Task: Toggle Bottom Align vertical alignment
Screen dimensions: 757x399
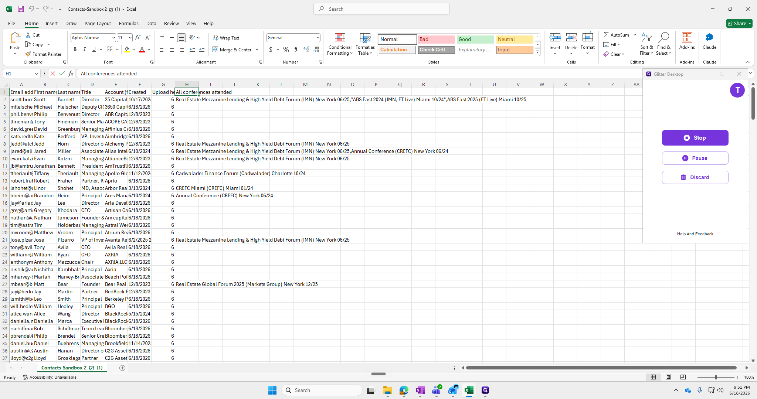Action: point(181,38)
